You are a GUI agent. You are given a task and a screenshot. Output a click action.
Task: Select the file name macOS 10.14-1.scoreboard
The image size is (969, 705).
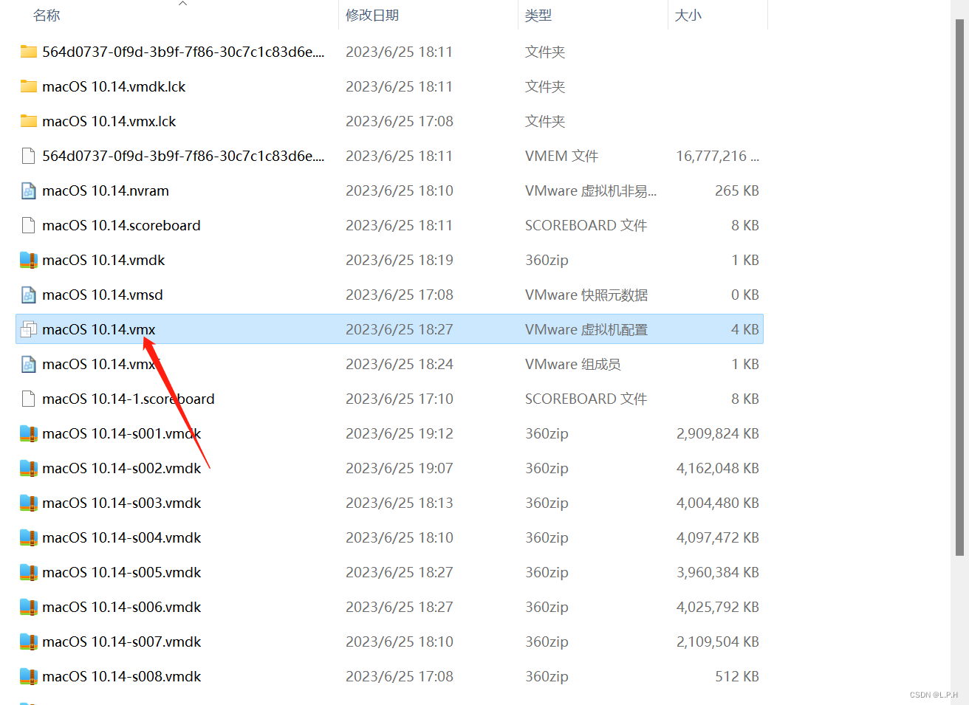click(129, 399)
